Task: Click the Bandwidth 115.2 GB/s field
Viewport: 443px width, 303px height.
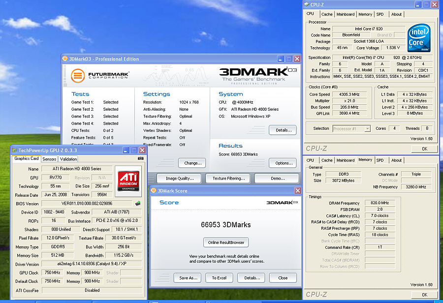Action: coord(124,255)
